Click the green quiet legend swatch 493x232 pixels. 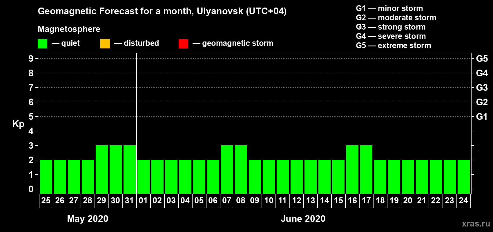42,44
